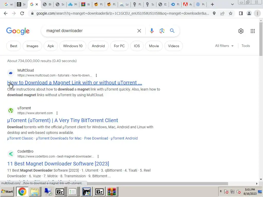Viewport: 263px width, 197px height.
Task: Click the horizontal page scrollbar
Action: pos(157,183)
